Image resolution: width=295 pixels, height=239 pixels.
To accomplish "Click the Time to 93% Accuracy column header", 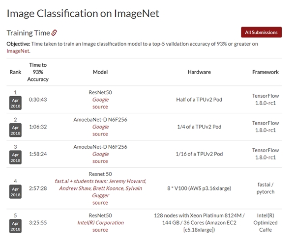I will pos(38,72).
